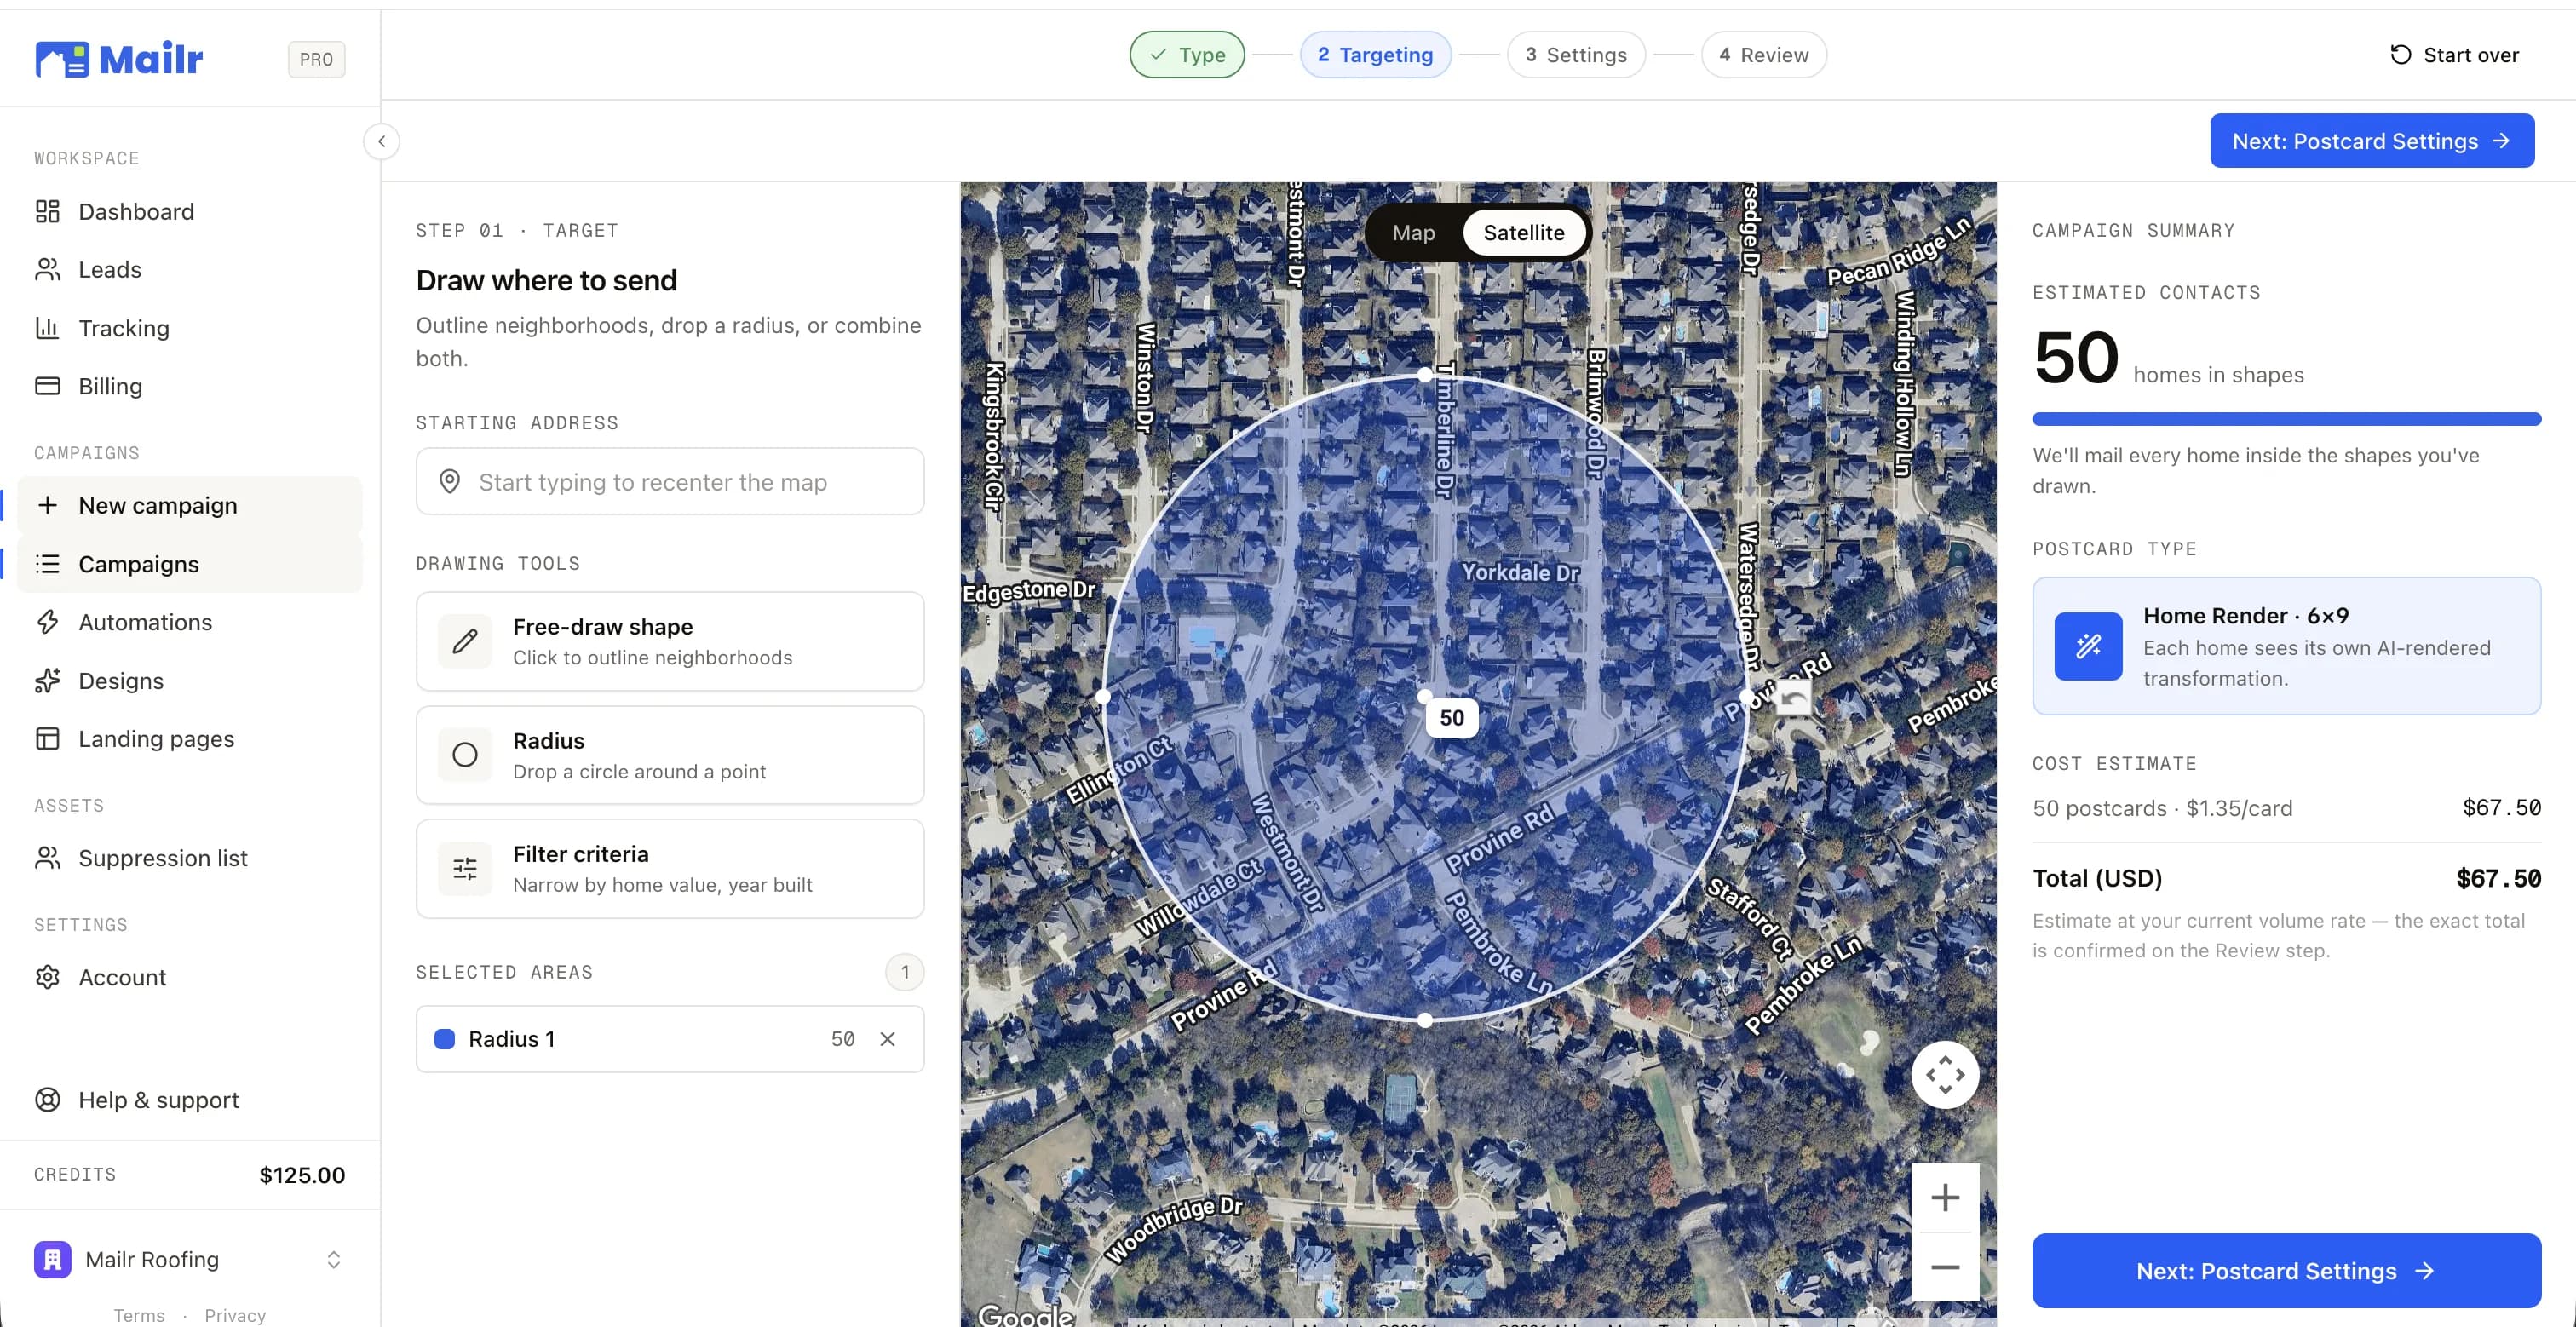Select the Home Render 6×9 postcard card
This screenshot has width=2576, height=1327.
click(2286, 646)
